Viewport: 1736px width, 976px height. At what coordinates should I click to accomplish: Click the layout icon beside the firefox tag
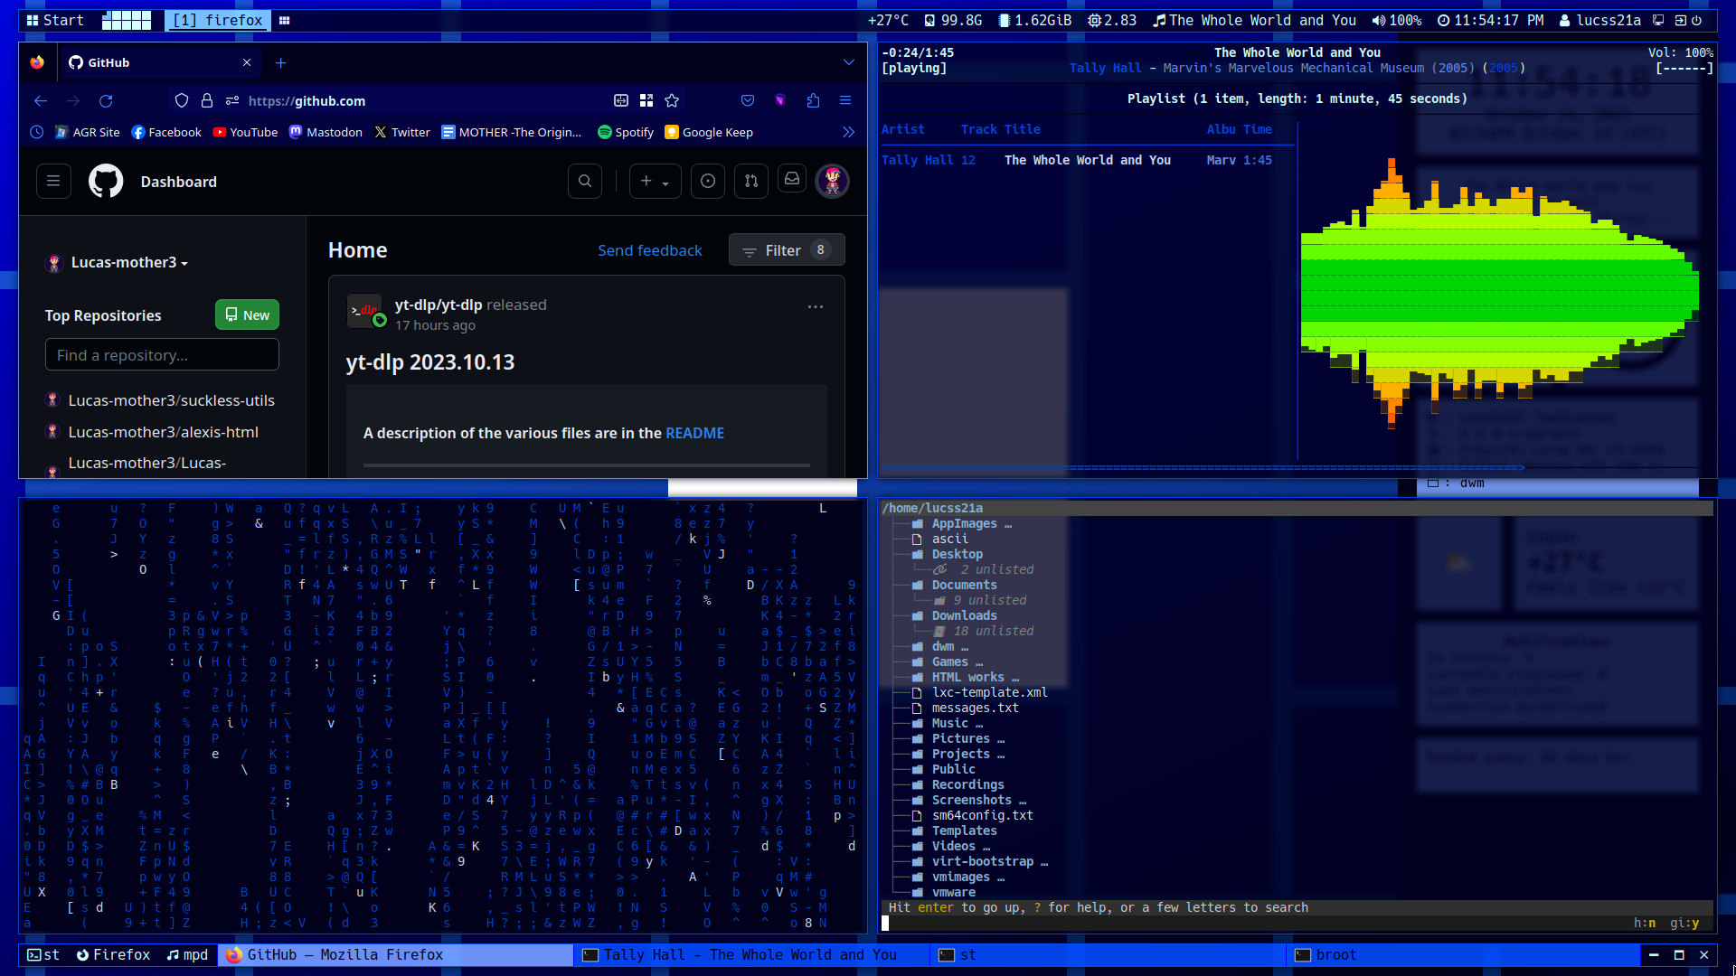click(284, 20)
